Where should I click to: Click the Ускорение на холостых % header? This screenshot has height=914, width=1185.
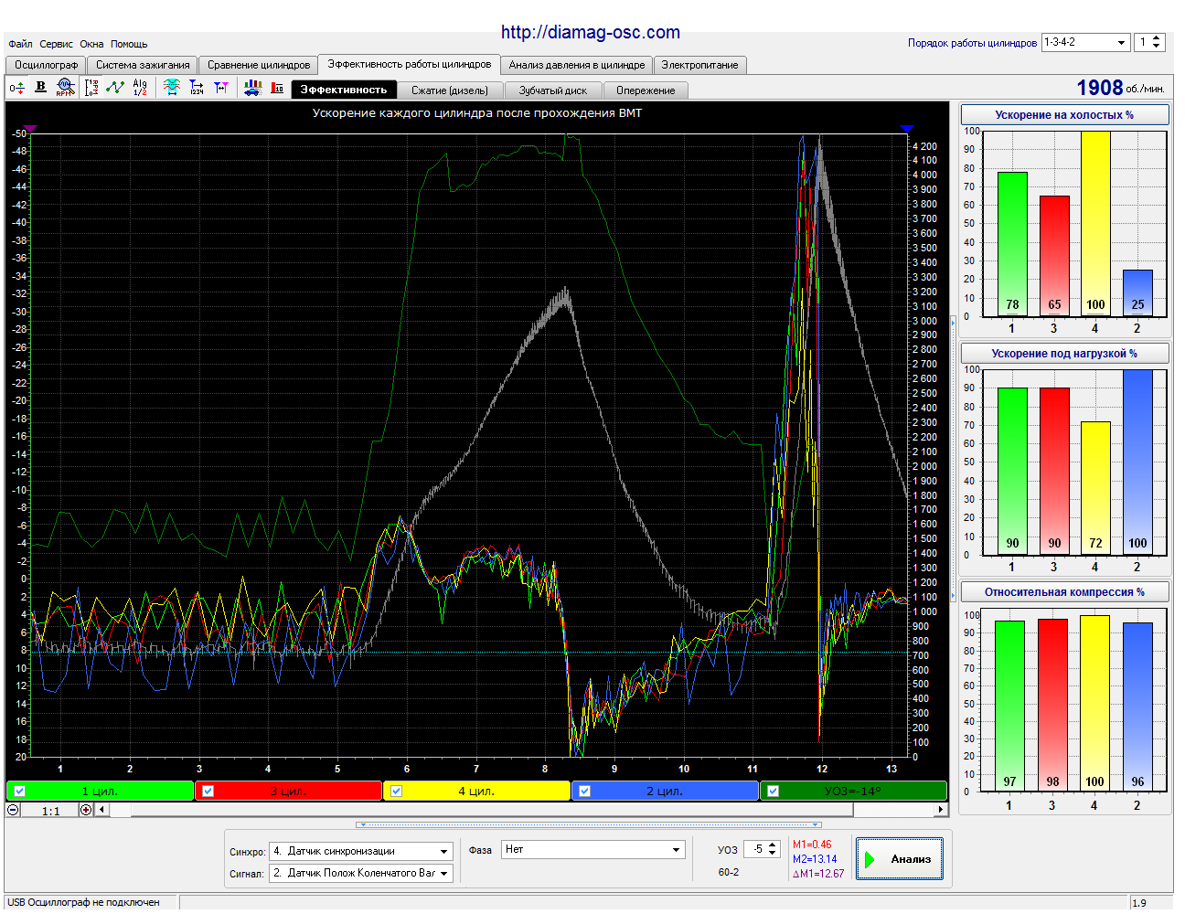point(1064,115)
